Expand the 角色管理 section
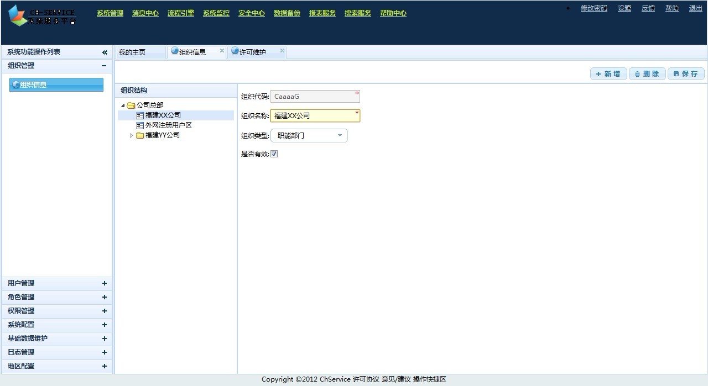Screen dimensions: 708x386 coord(104,297)
